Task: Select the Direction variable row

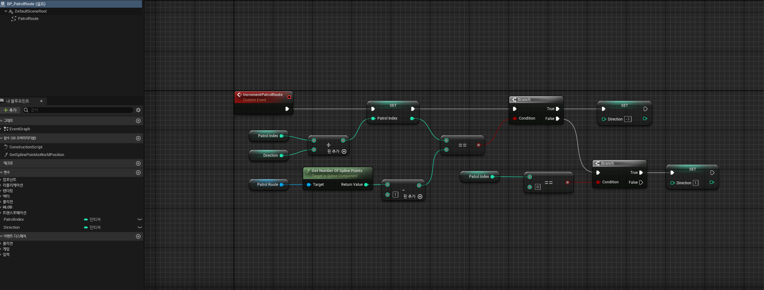Action: click(x=71, y=227)
